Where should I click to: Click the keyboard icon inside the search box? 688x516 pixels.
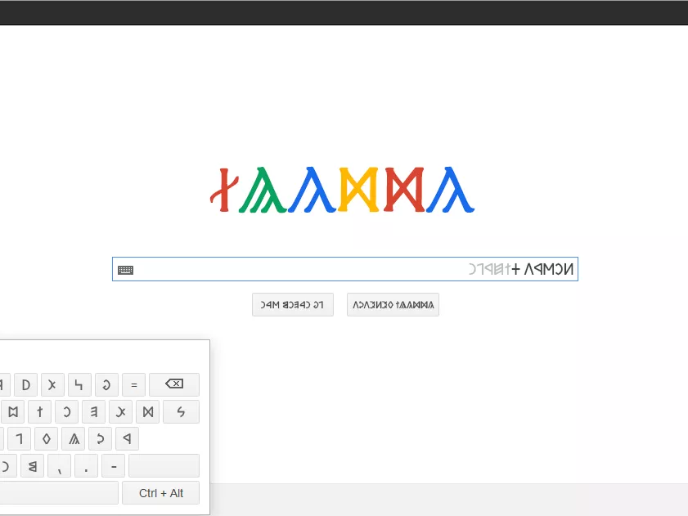pos(125,270)
